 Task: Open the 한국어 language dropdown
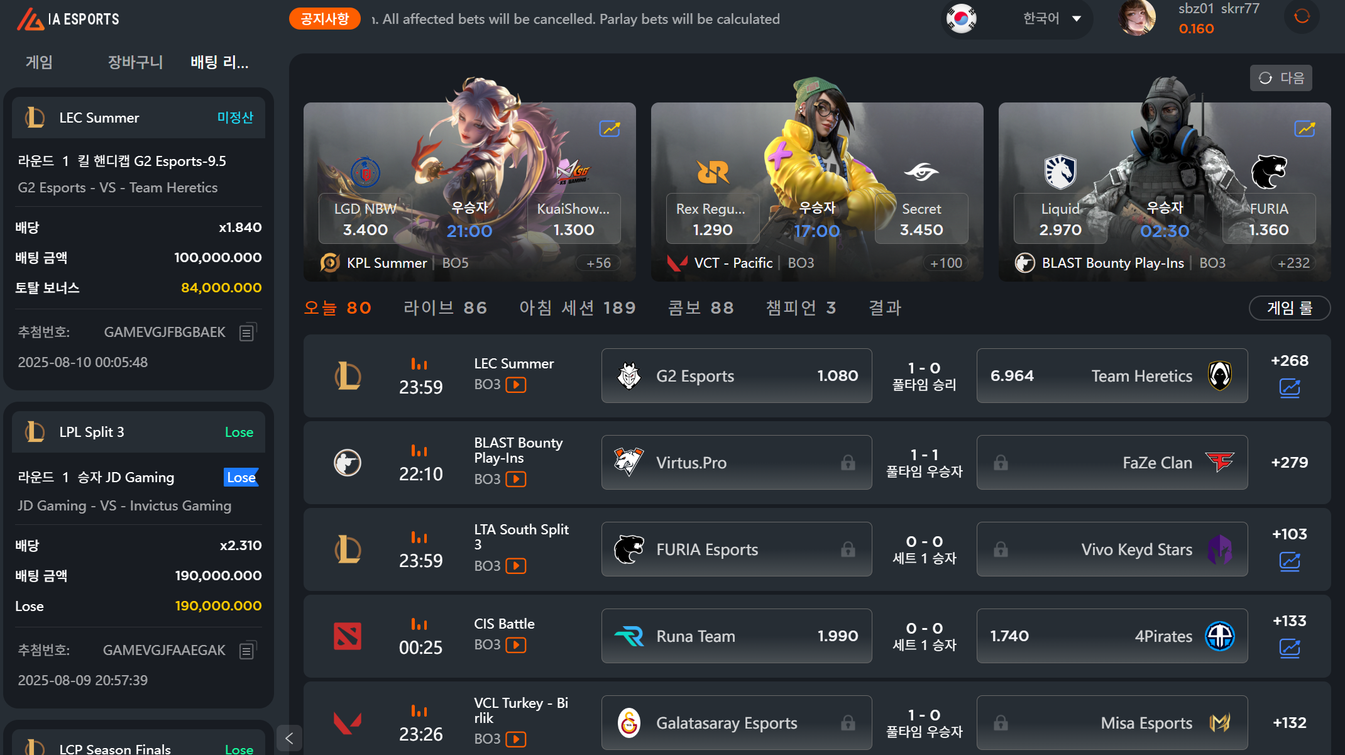1051,19
